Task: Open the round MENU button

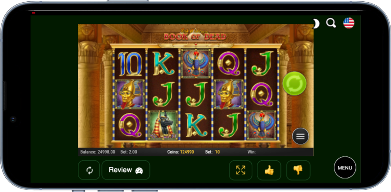Action: point(345,167)
